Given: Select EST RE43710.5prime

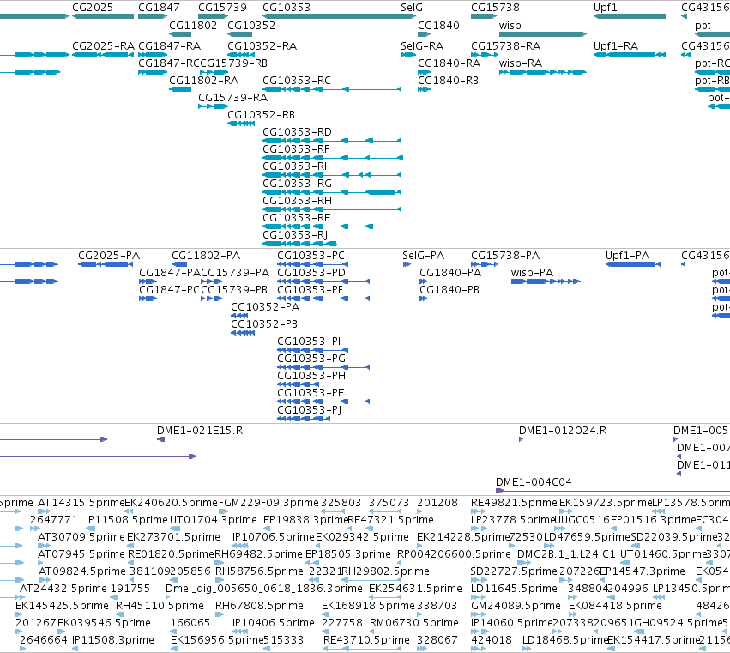Looking at the screenshot, I should coord(366,641).
